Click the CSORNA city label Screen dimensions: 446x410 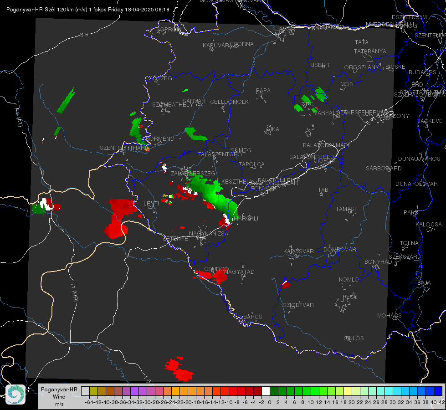[242, 44]
